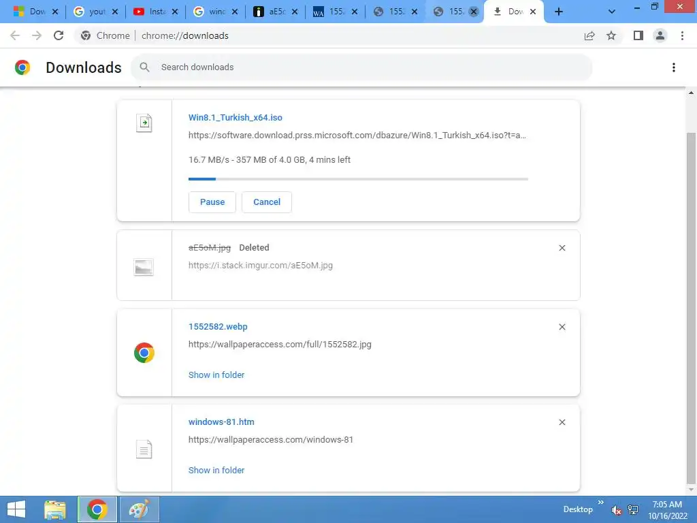Click the ISO download progress bar
The image size is (697, 523).
(x=358, y=179)
